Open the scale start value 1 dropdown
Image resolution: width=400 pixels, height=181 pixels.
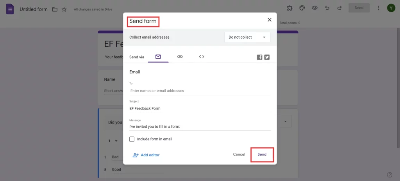pyautogui.click(x=113, y=141)
